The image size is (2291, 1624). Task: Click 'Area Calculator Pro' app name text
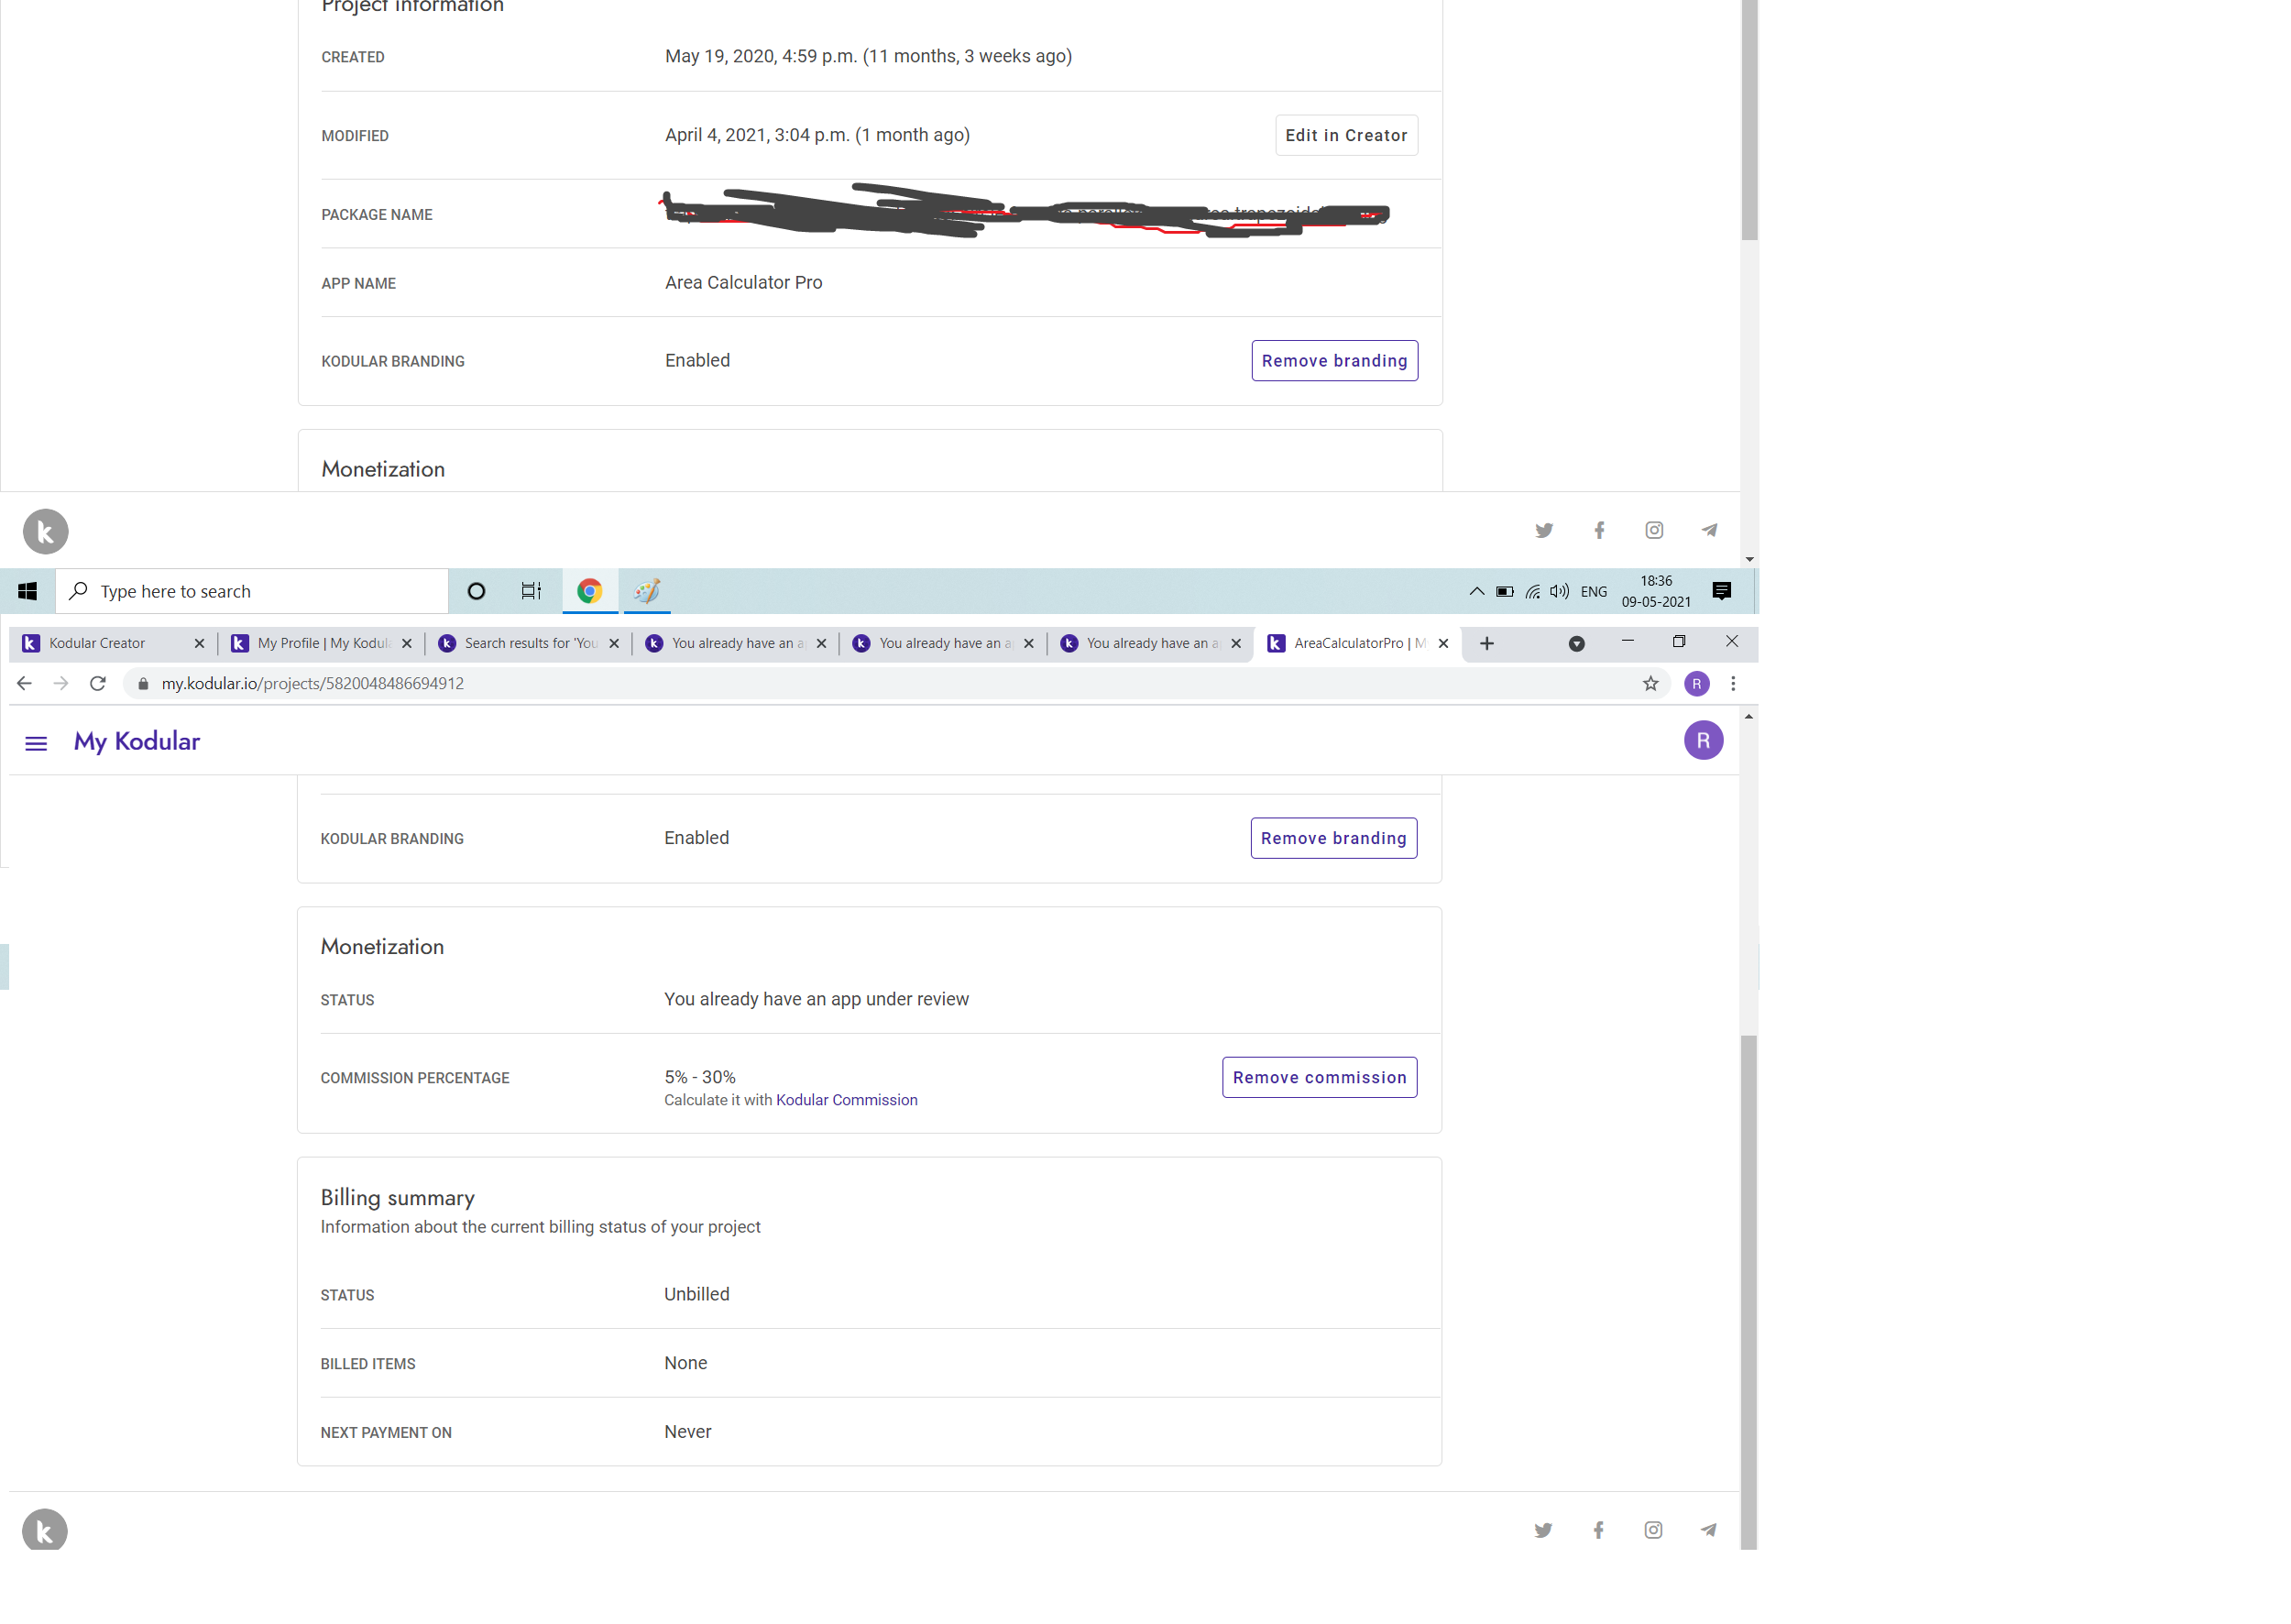pos(743,283)
